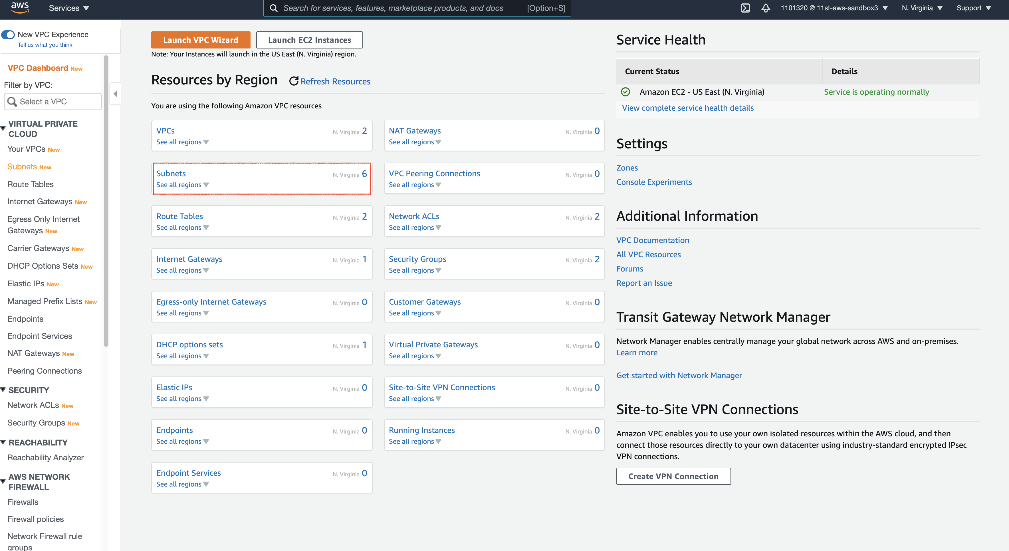Click Launch EC2 Instances button
The width and height of the screenshot is (1009, 551).
click(x=309, y=40)
